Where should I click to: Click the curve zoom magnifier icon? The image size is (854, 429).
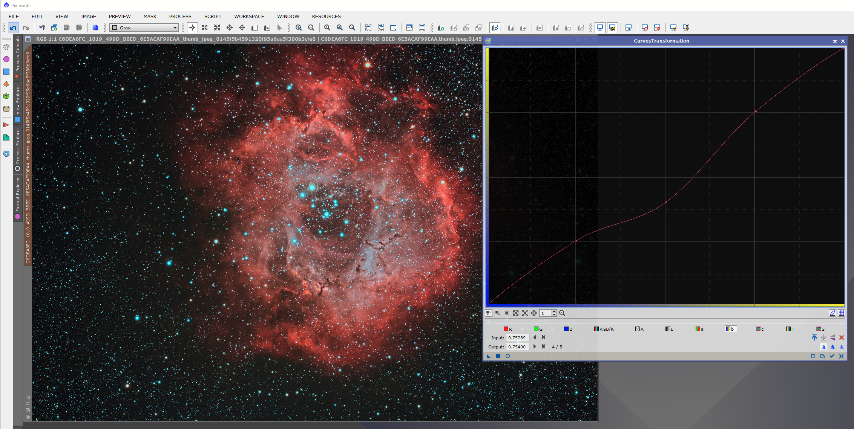562,313
